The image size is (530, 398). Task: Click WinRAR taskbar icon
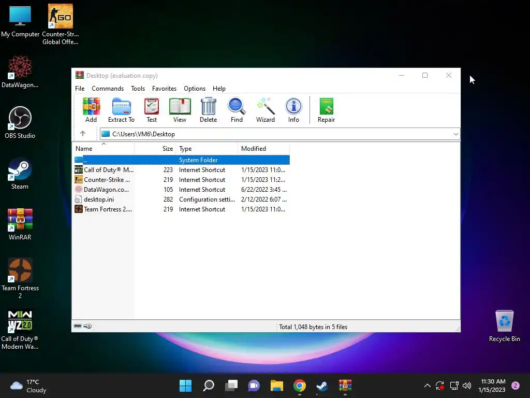click(x=345, y=386)
